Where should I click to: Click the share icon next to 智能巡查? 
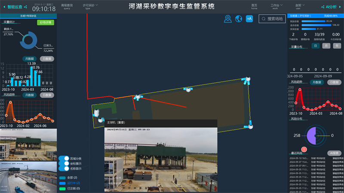(25, 7)
